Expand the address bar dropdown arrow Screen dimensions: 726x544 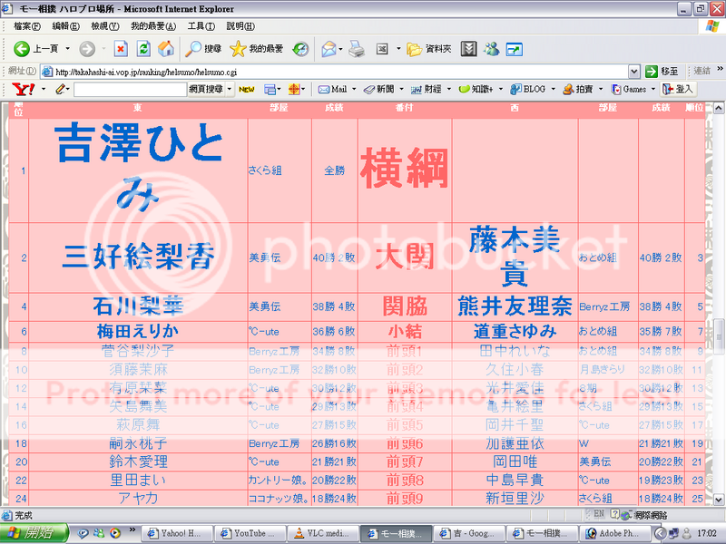pyautogui.click(x=634, y=71)
